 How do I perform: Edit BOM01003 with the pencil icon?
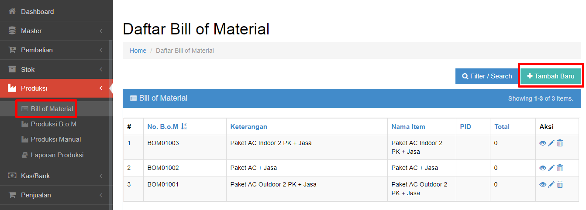(551, 143)
